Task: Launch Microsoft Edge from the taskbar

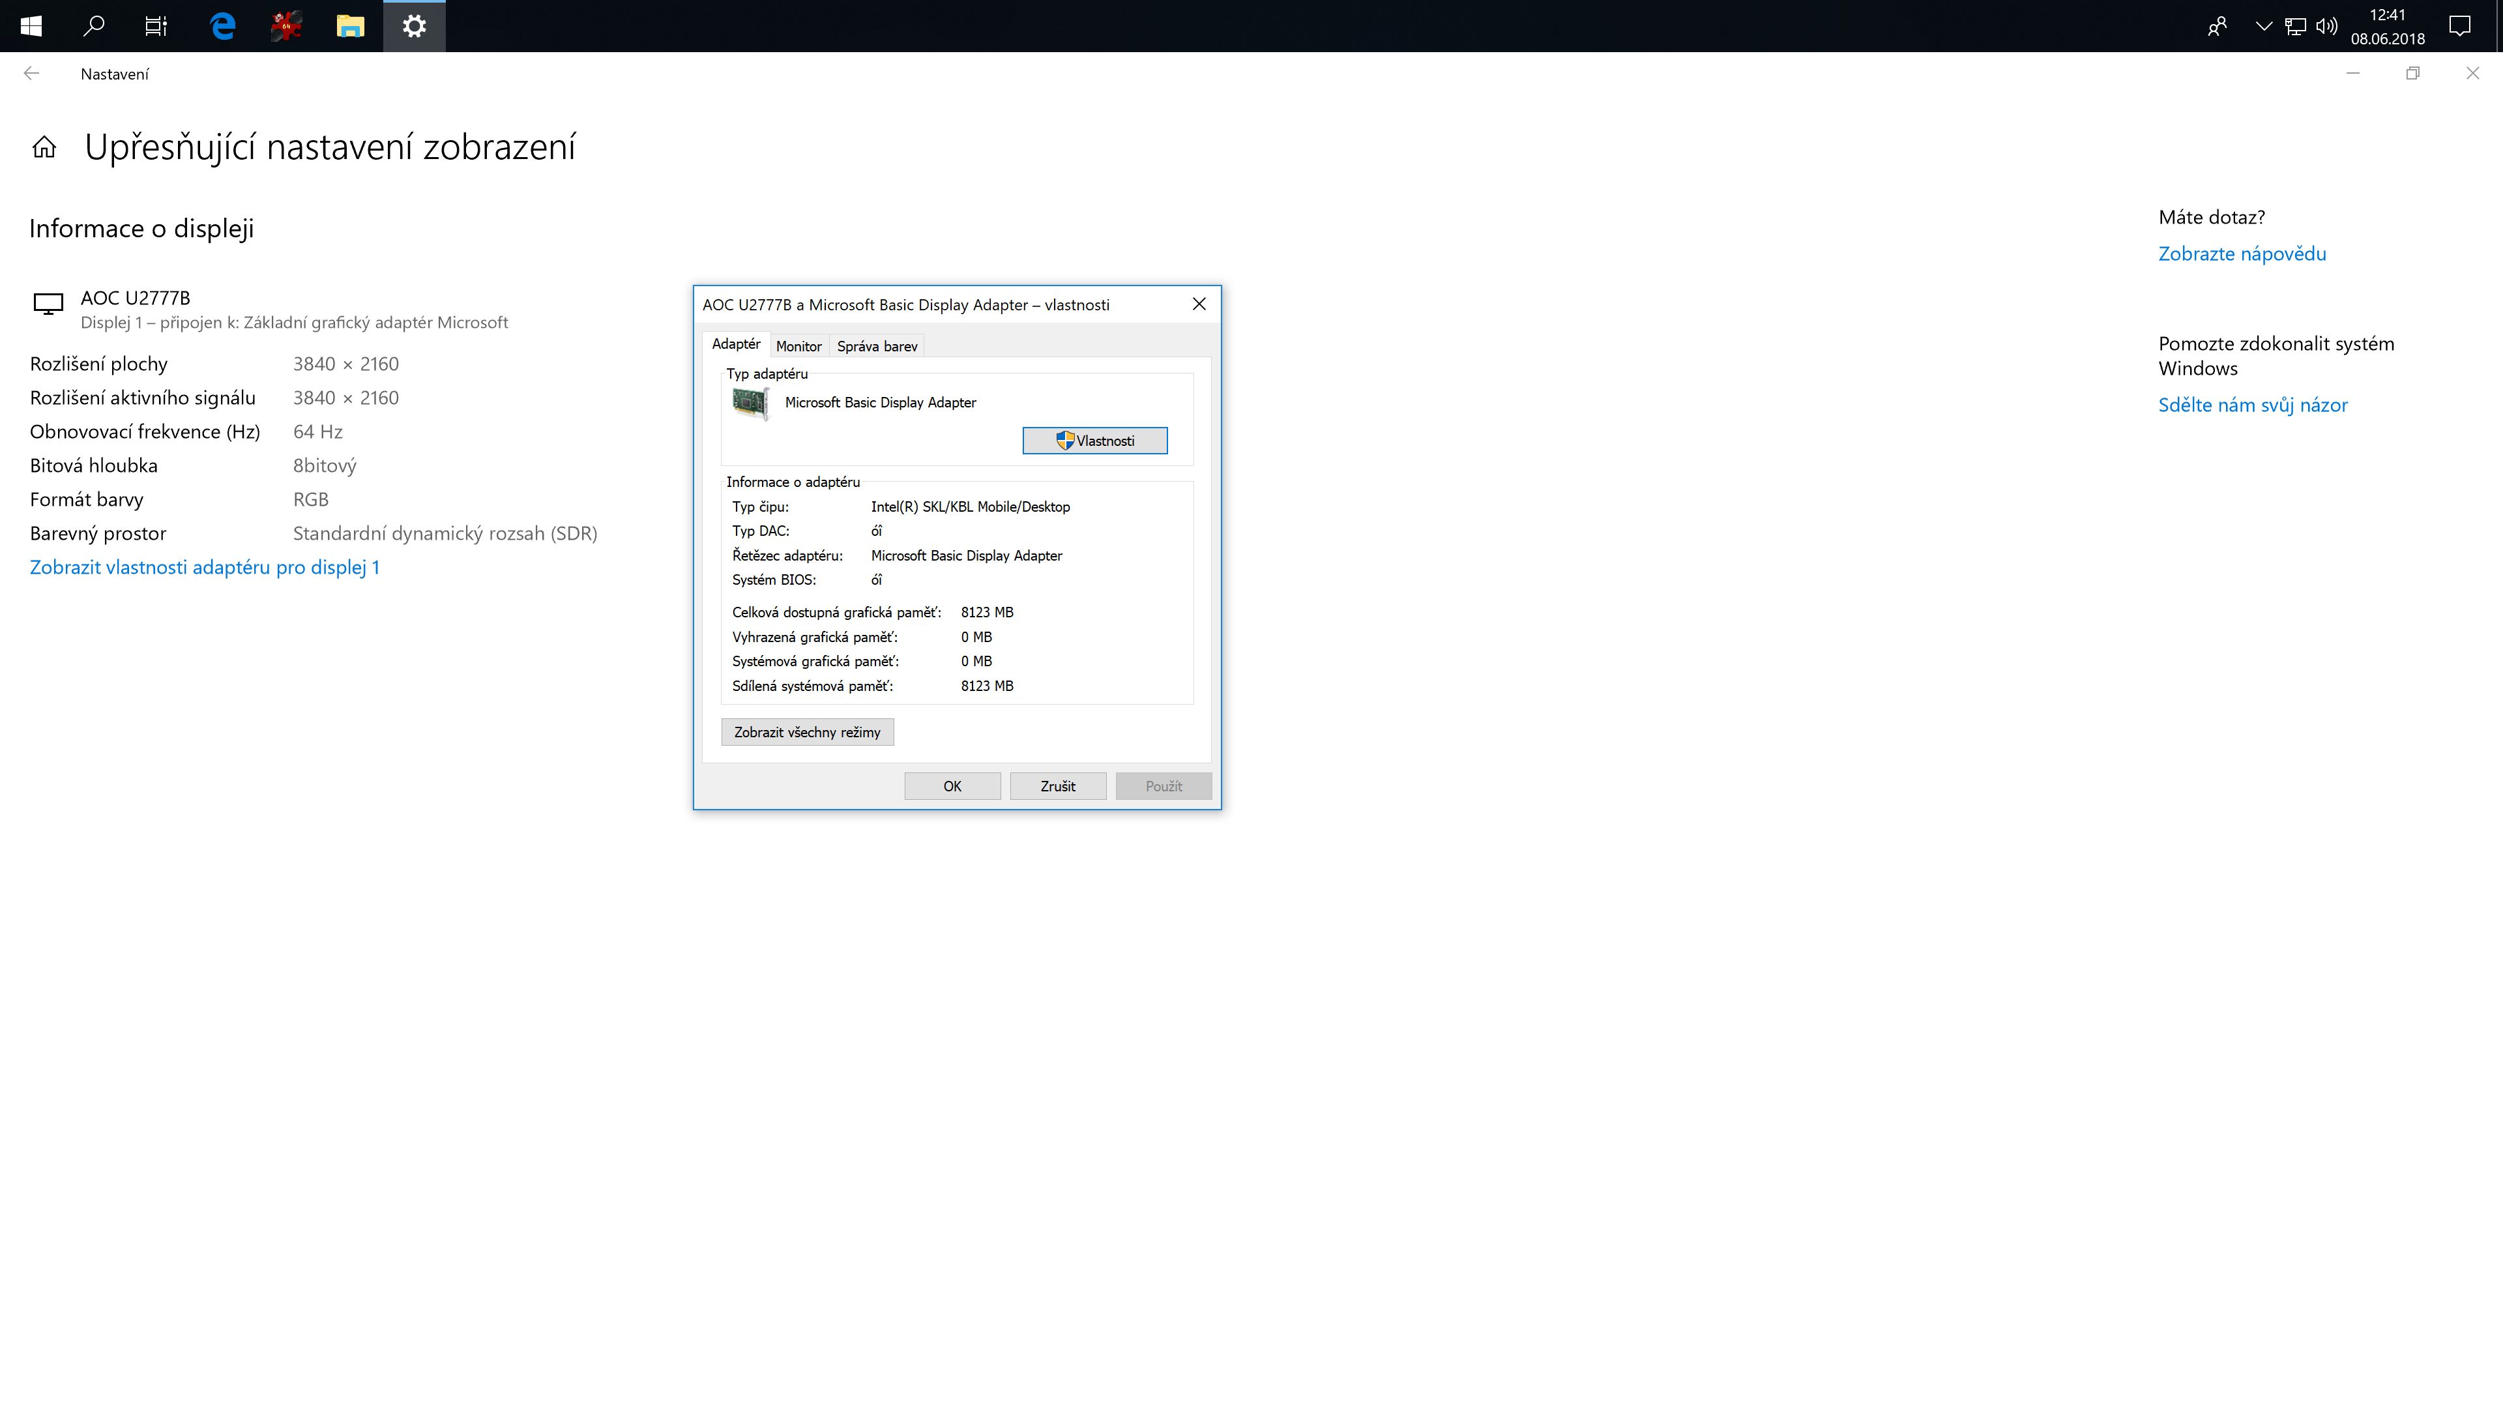Action: click(222, 26)
